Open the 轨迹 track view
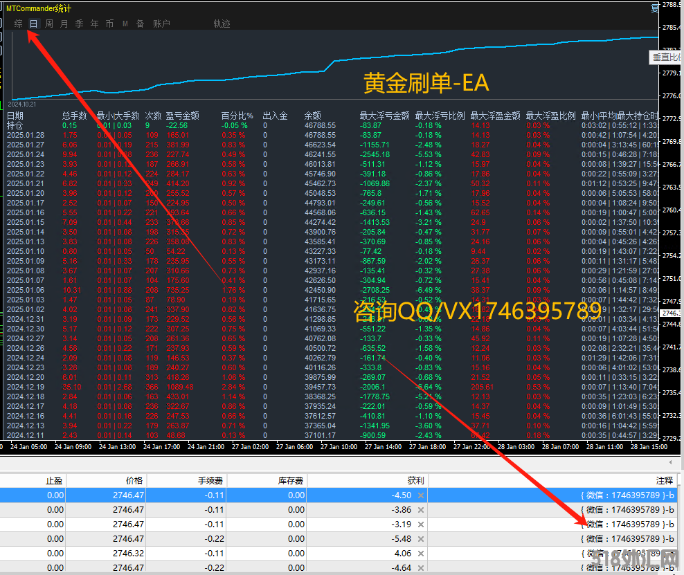The height and width of the screenshot is (575, 684). pos(222,24)
